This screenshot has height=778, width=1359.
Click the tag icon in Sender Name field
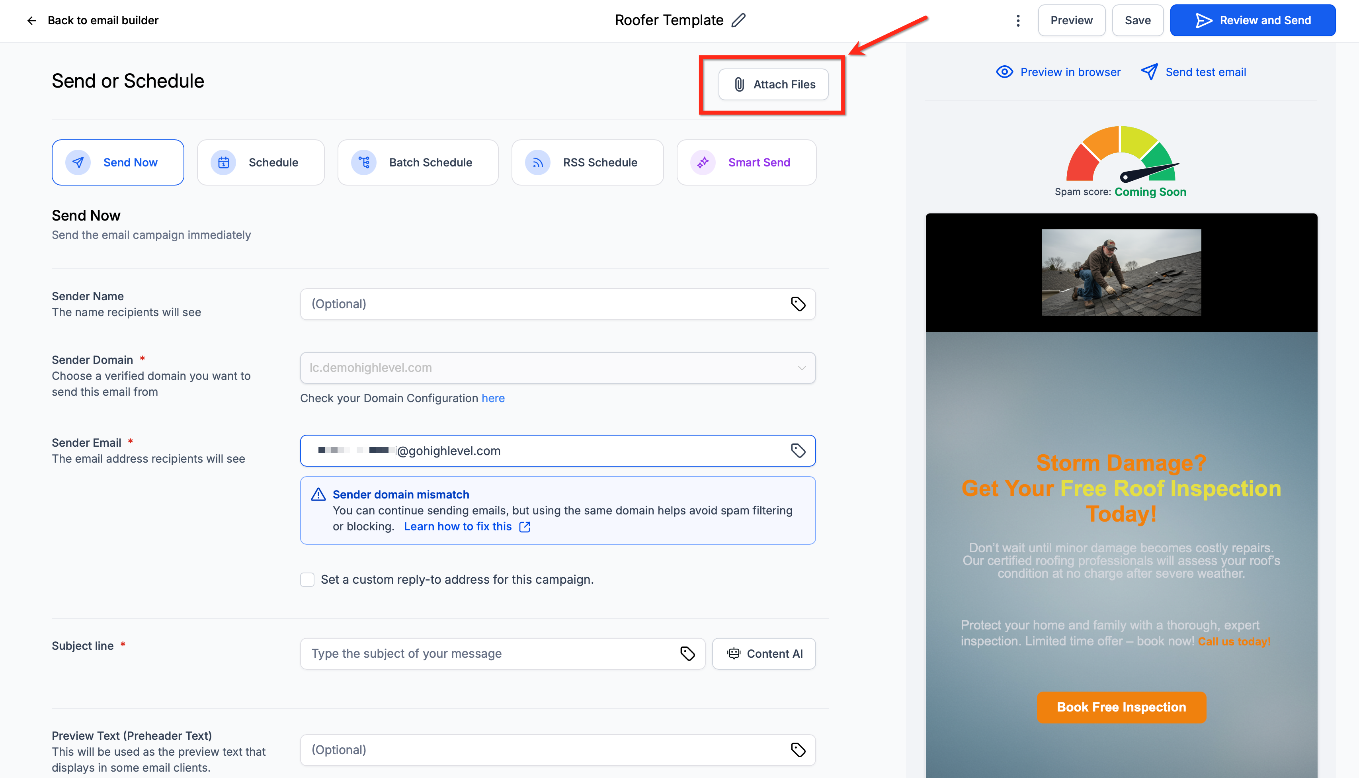(x=798, y=304)
